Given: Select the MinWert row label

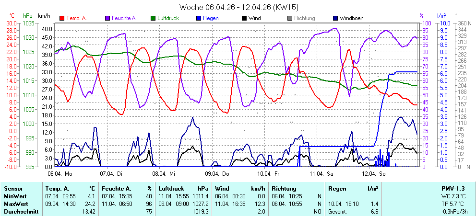Looking at the screenshot, I should point(14,196).
